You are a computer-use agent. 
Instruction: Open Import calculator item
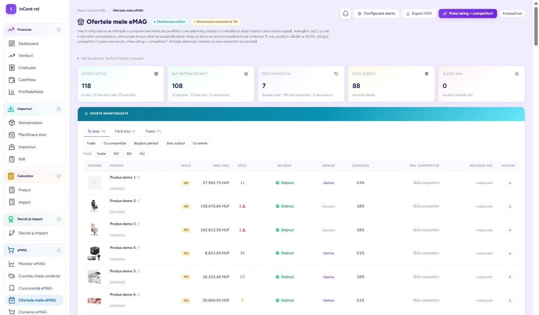pos(34,202)
